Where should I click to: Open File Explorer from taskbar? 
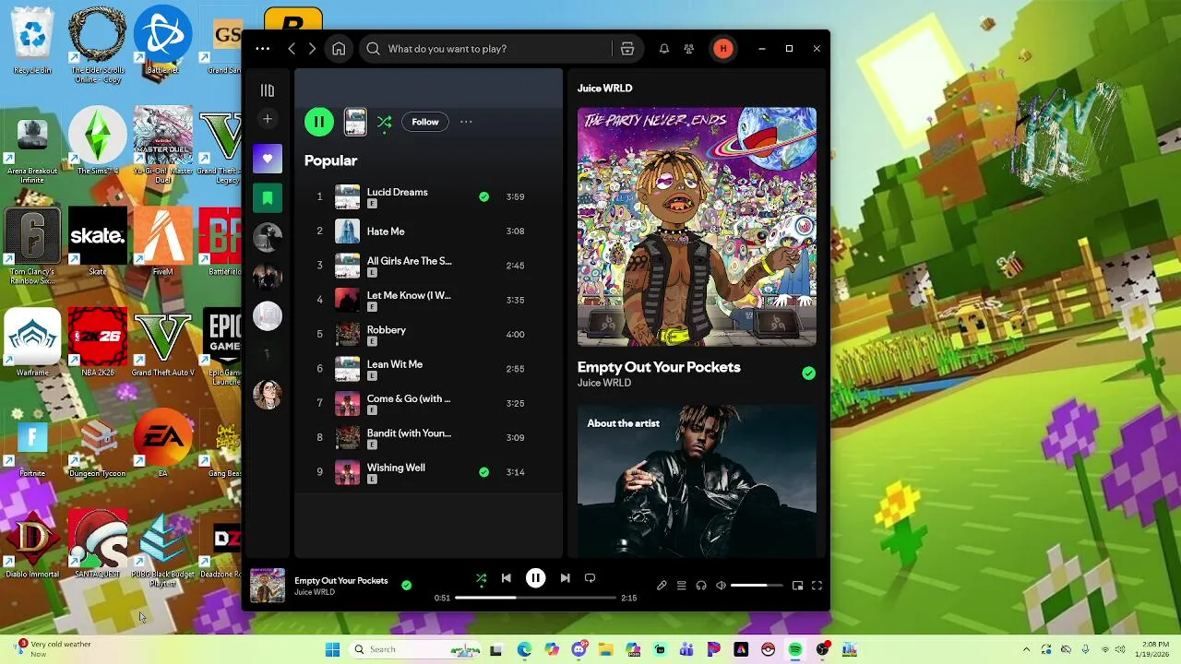click(x=606, y=649)
